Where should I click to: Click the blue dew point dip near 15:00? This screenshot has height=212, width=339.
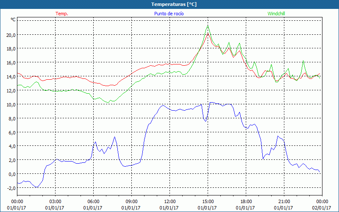click(206, 121)
